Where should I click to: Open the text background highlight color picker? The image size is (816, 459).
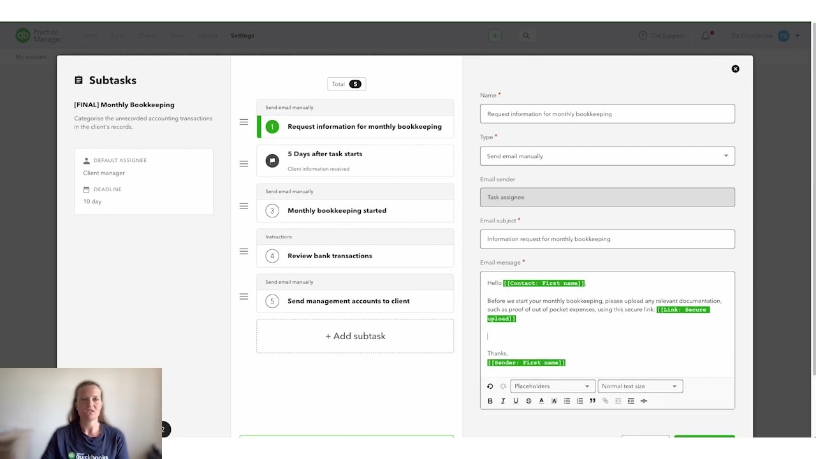[554, 401]
